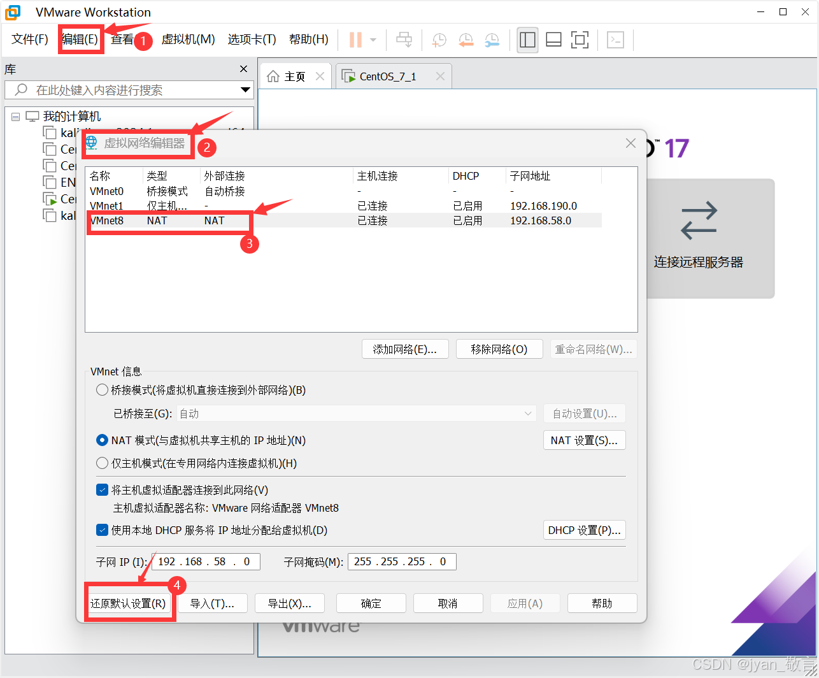This screenshot has width=819, height=678.
Task: Select NAT 模式 radio button
Action: pyautogui.click(x=102, y=440)
